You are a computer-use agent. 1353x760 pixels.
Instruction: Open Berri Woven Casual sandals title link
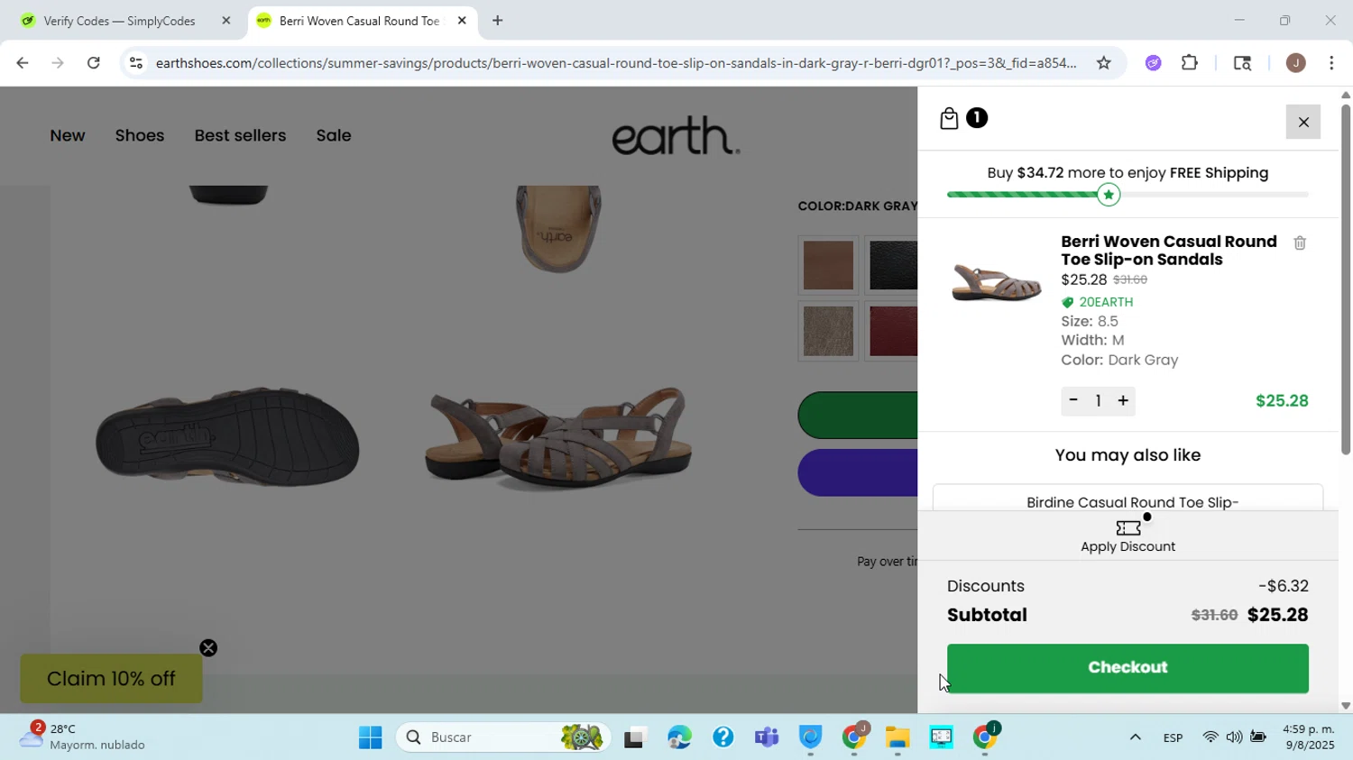pos(1169,251)
